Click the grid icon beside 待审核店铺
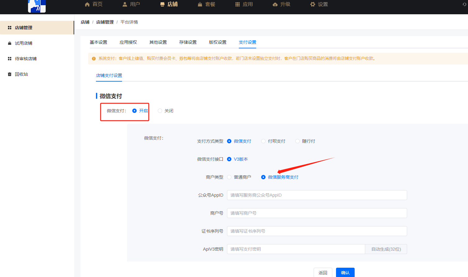 [10, 59]
